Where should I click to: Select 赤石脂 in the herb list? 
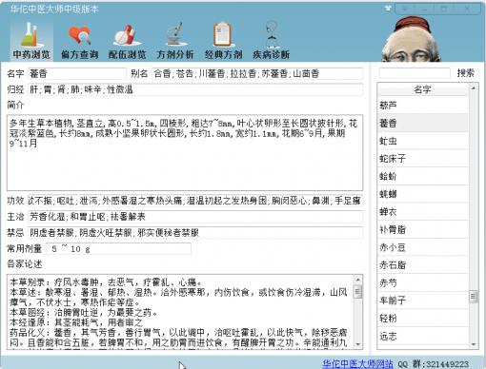click(423, 265)
